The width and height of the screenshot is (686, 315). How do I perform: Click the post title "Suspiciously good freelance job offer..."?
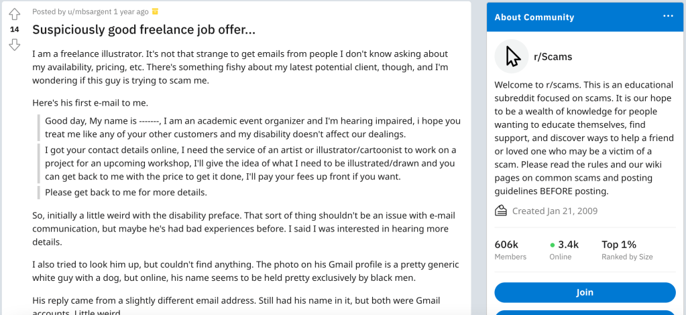click(144, 30)
